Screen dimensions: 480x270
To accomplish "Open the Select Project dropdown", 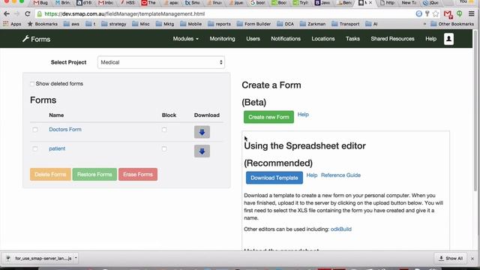I will (x=161, y=62).
